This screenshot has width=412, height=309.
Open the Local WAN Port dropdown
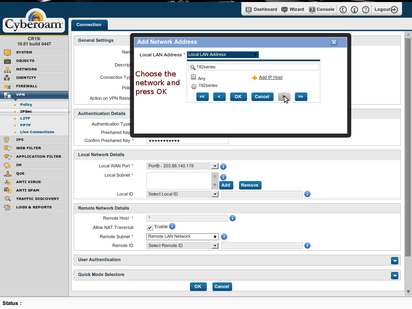coord(182,166)
